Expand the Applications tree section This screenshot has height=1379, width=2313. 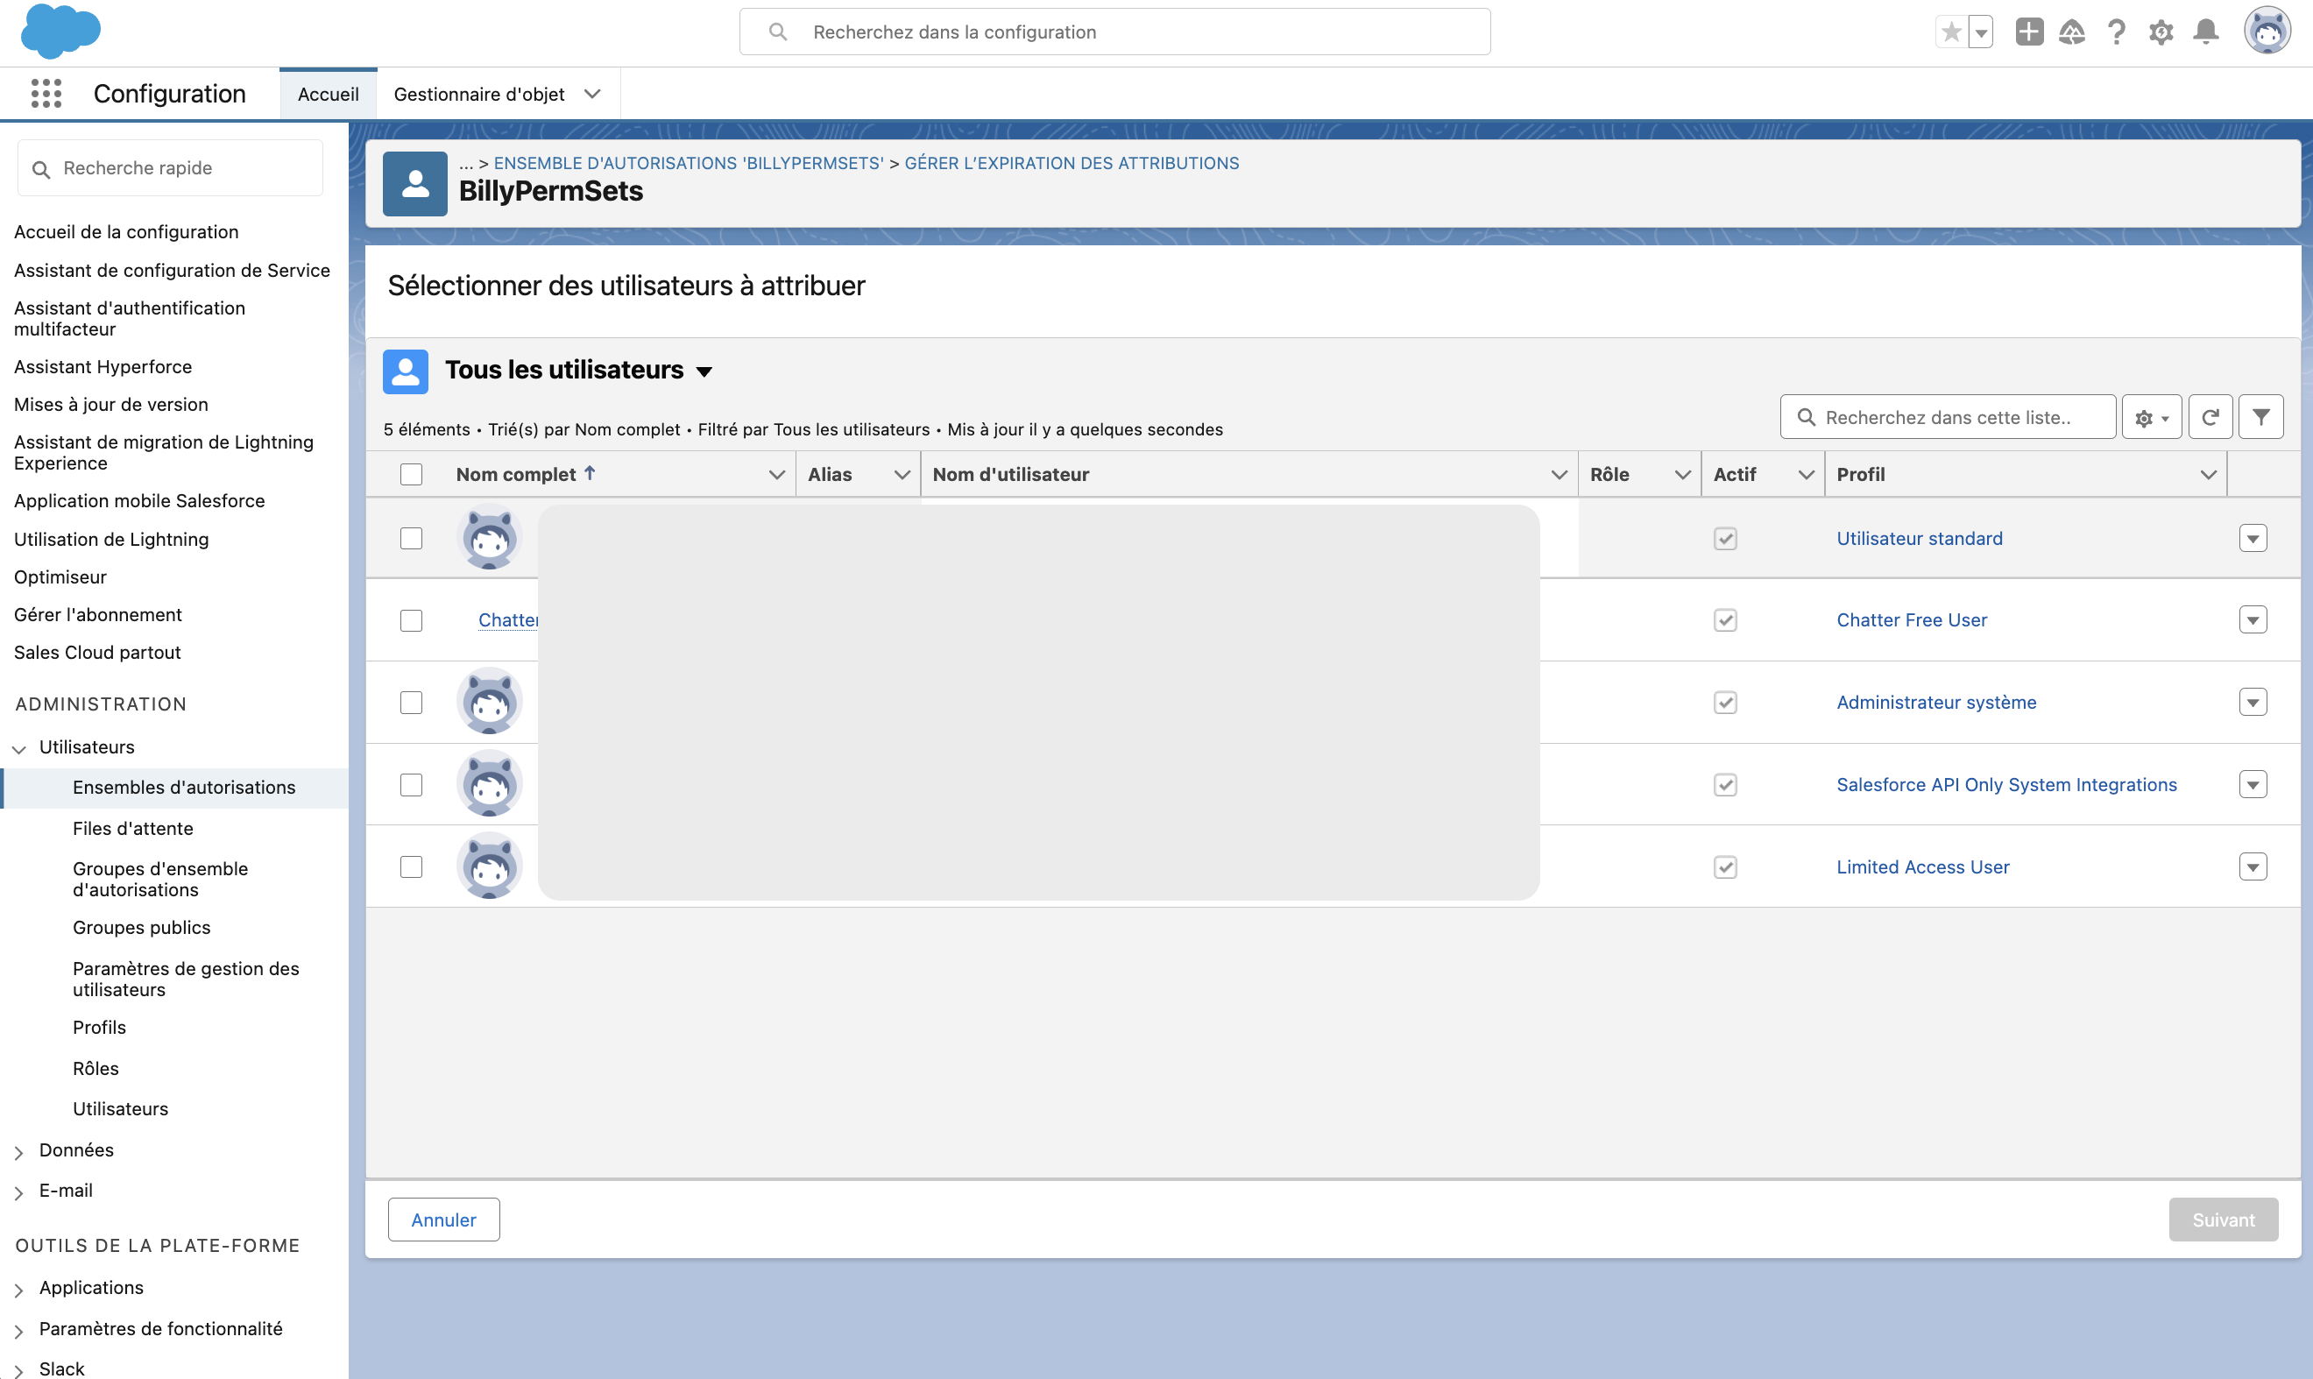pyautogui.click(x=18, y=1289)
